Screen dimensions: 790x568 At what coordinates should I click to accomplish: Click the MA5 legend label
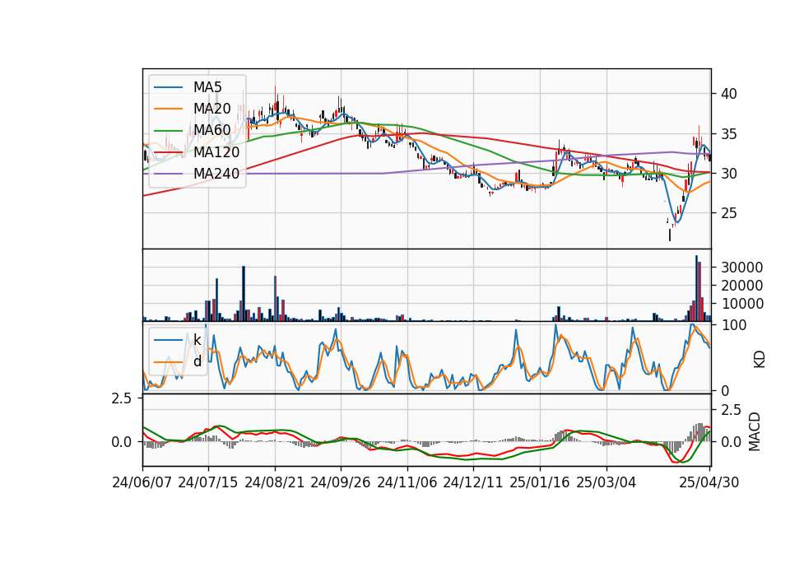tap(207, 87)
